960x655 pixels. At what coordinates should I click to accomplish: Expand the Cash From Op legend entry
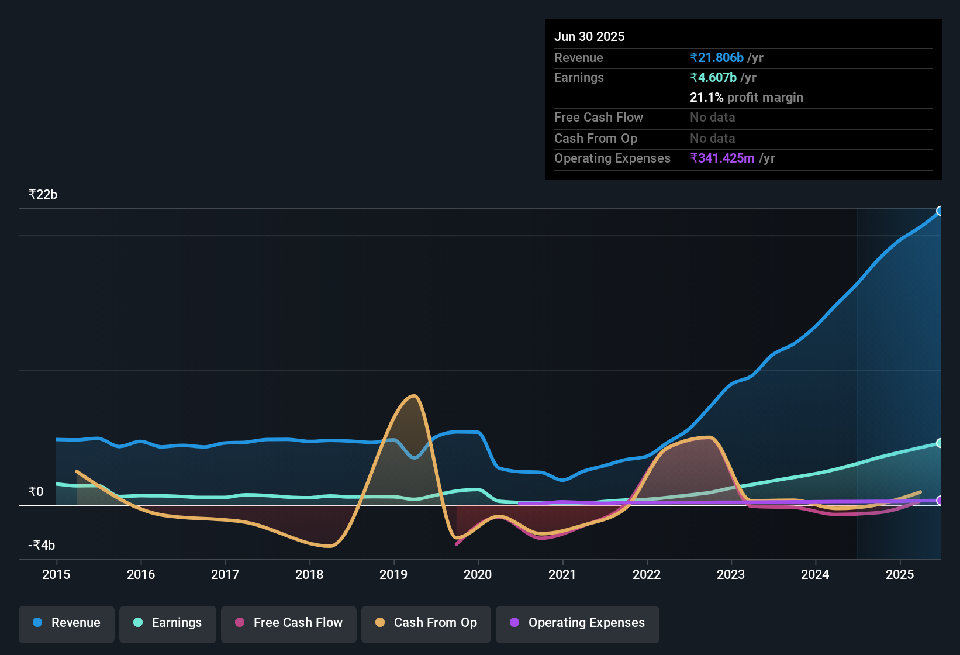pos(426,623)
